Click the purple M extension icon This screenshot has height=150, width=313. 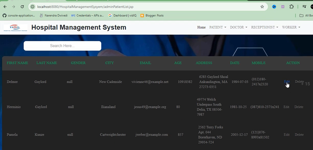tap(283, 7)
